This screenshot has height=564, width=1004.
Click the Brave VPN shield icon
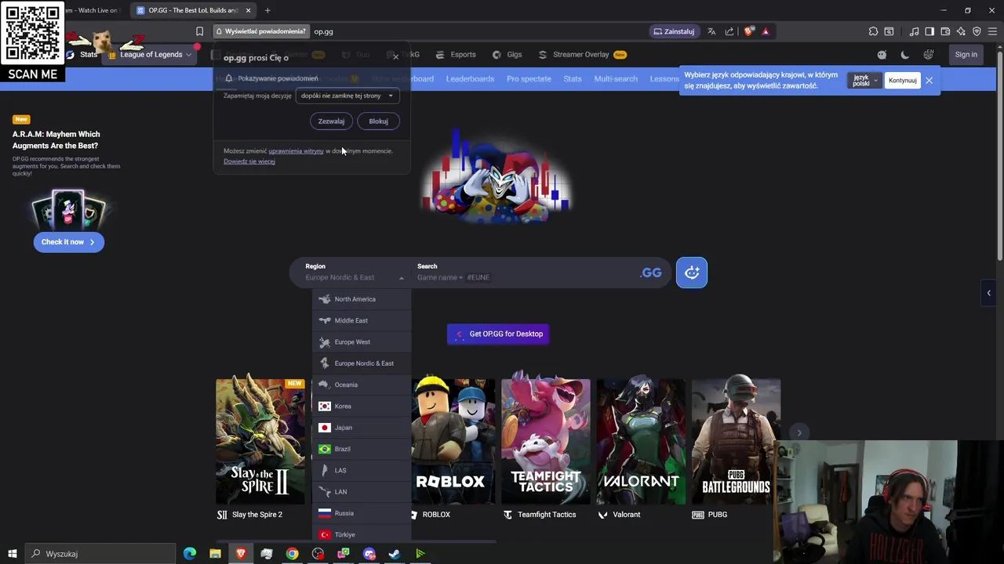point(977,31)
